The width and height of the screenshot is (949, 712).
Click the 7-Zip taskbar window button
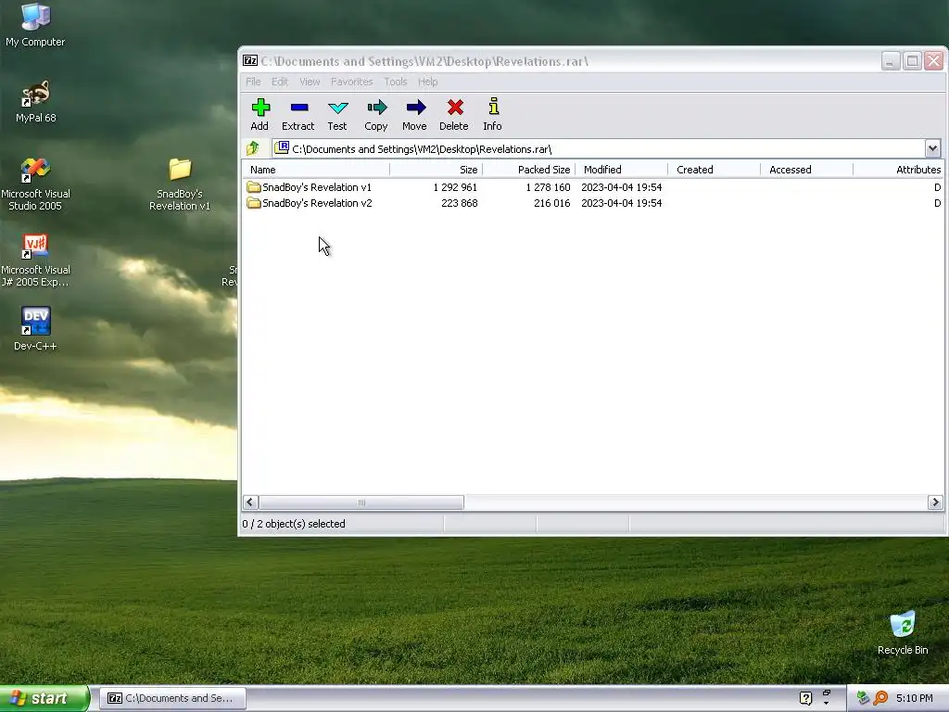pyautogui.click(x=172, y=698)
